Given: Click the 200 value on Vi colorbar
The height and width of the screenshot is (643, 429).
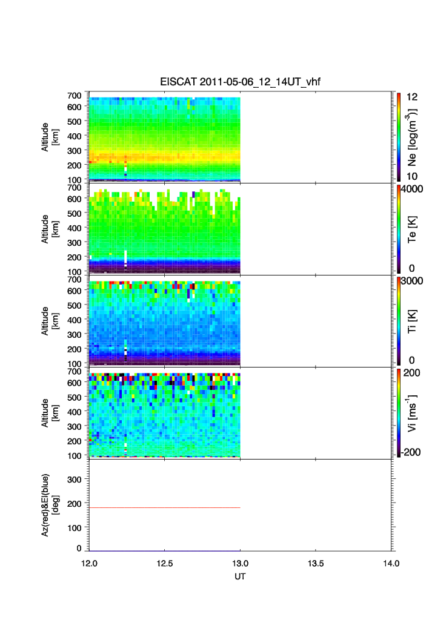Looking at the screenshot, I should (x=412, y=372).
